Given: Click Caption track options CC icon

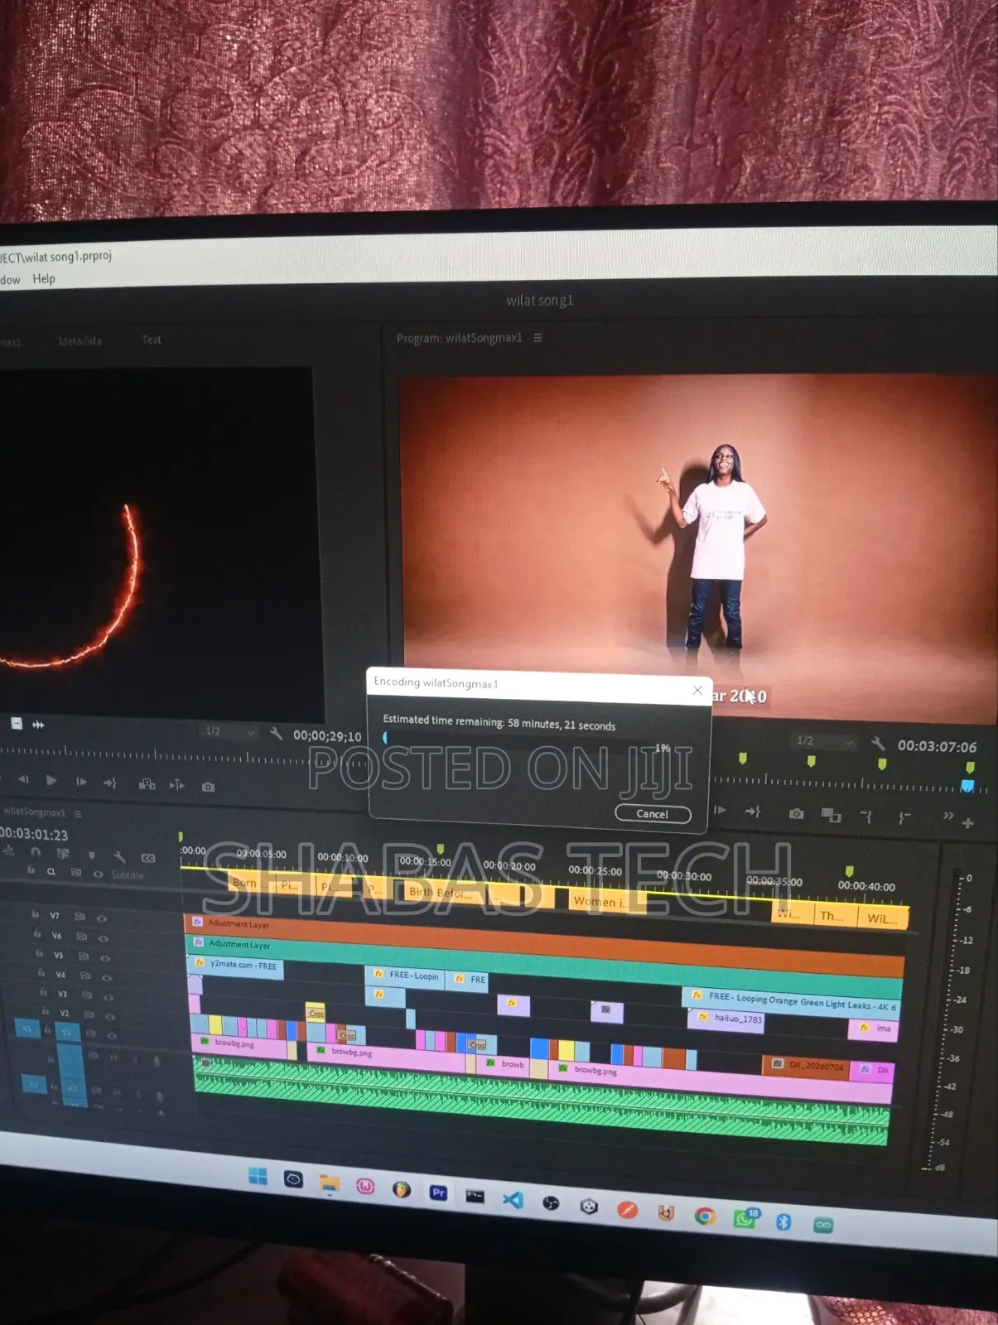Looking at the screenshot, I should coord(148,858).
